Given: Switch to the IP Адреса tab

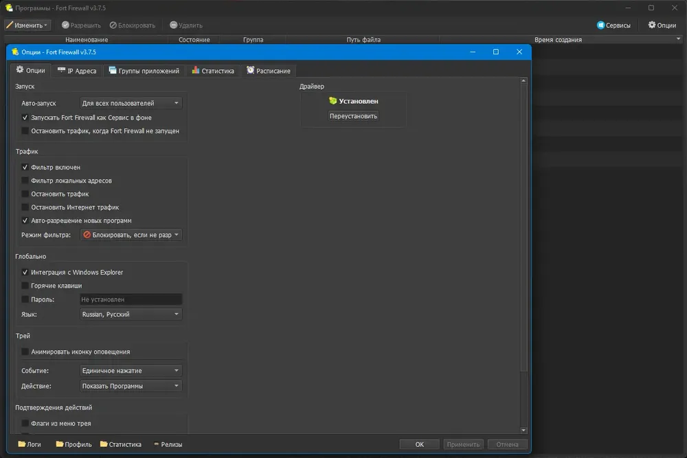Looking at the screenshot, I should click(77, 71).
